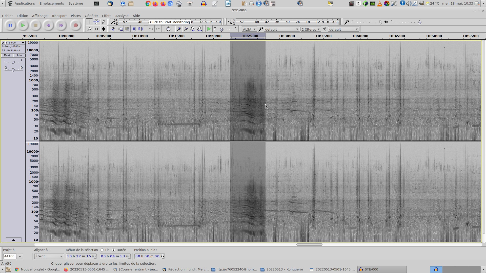Viewport: 486px width, 273px height.
Task: Adjust the track pan G-D slider
Action: click(13, 70)
